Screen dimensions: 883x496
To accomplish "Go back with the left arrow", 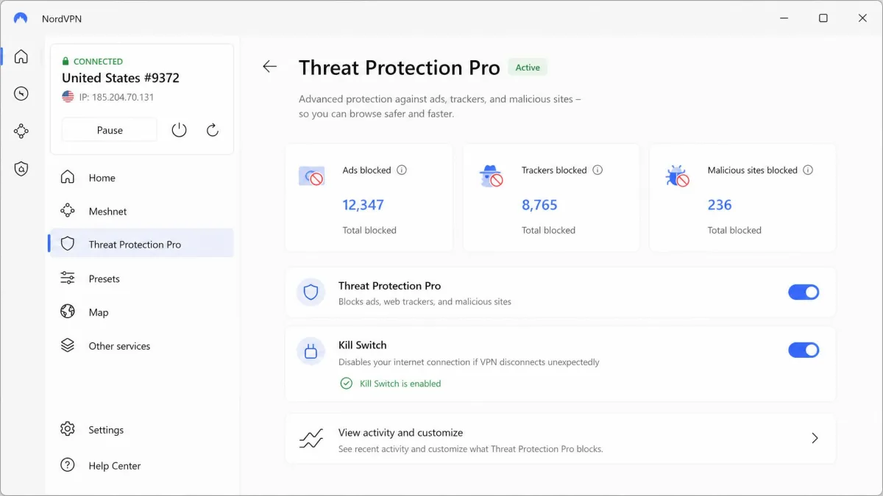I will point(270,67).
